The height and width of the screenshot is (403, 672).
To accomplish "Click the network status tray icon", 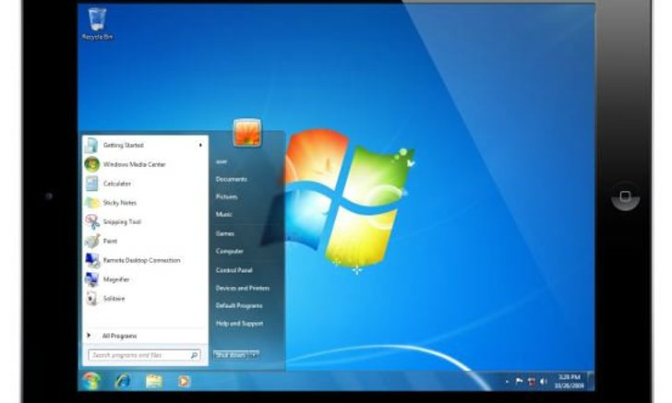I will click(532, 381).
